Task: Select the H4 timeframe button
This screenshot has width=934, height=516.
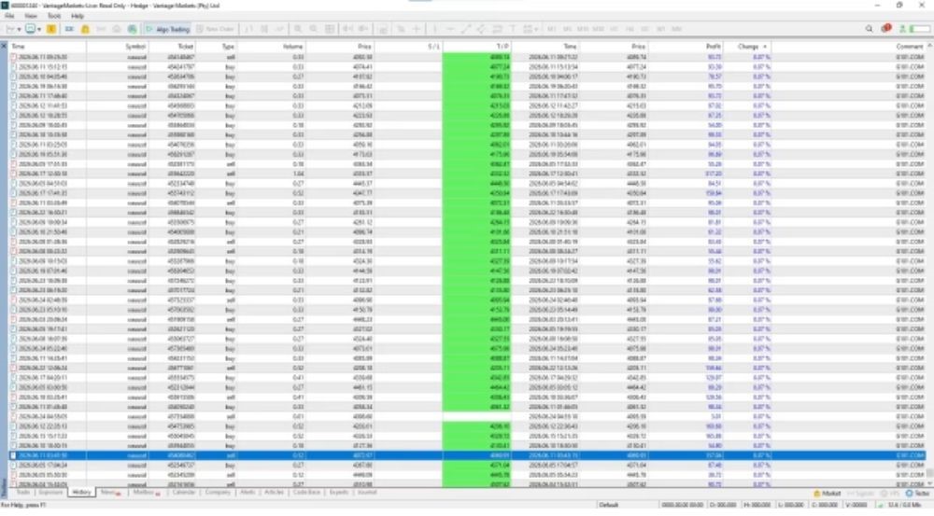Action: [630, 29]
